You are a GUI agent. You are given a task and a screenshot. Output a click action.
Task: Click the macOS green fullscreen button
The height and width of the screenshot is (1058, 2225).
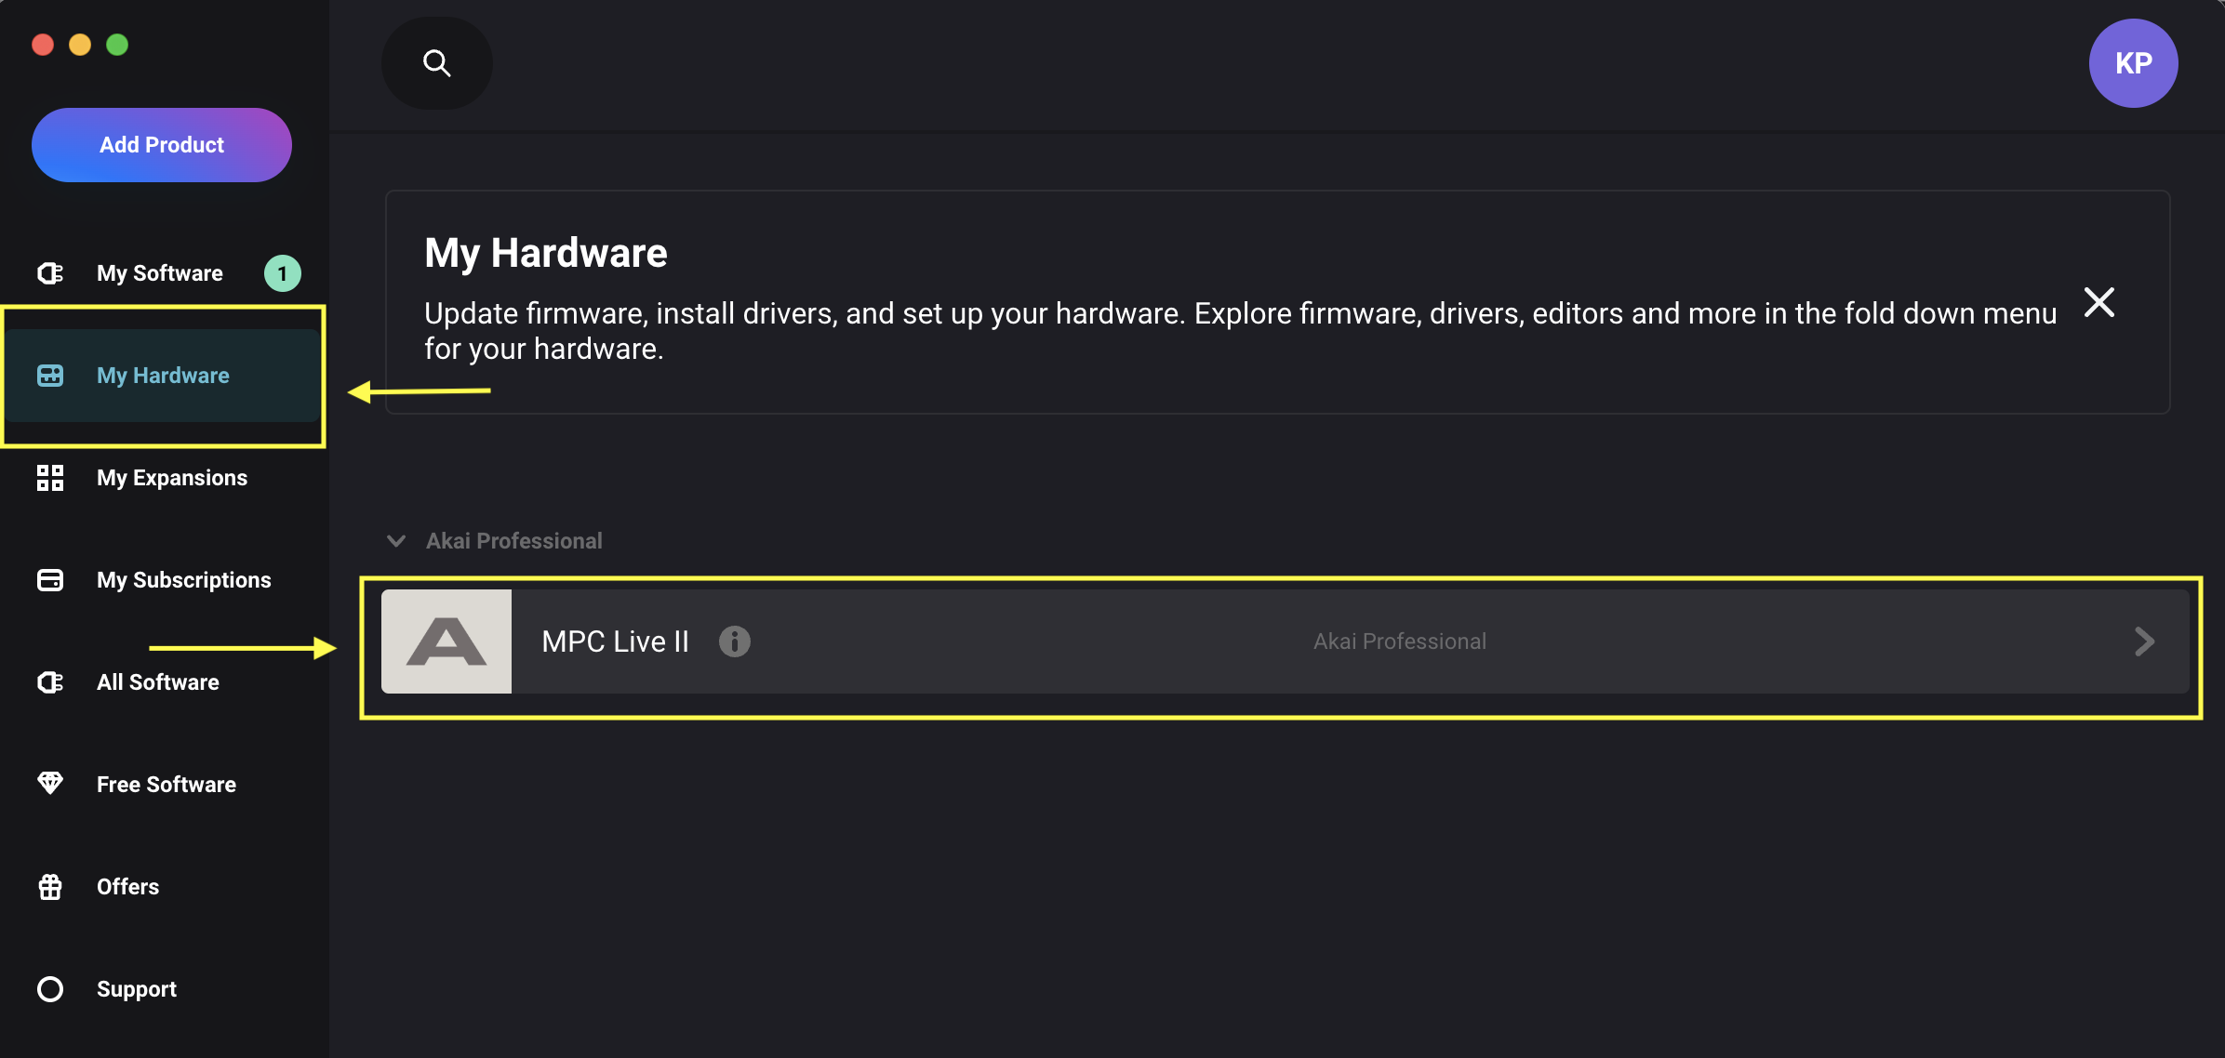[x=117, y=45]
